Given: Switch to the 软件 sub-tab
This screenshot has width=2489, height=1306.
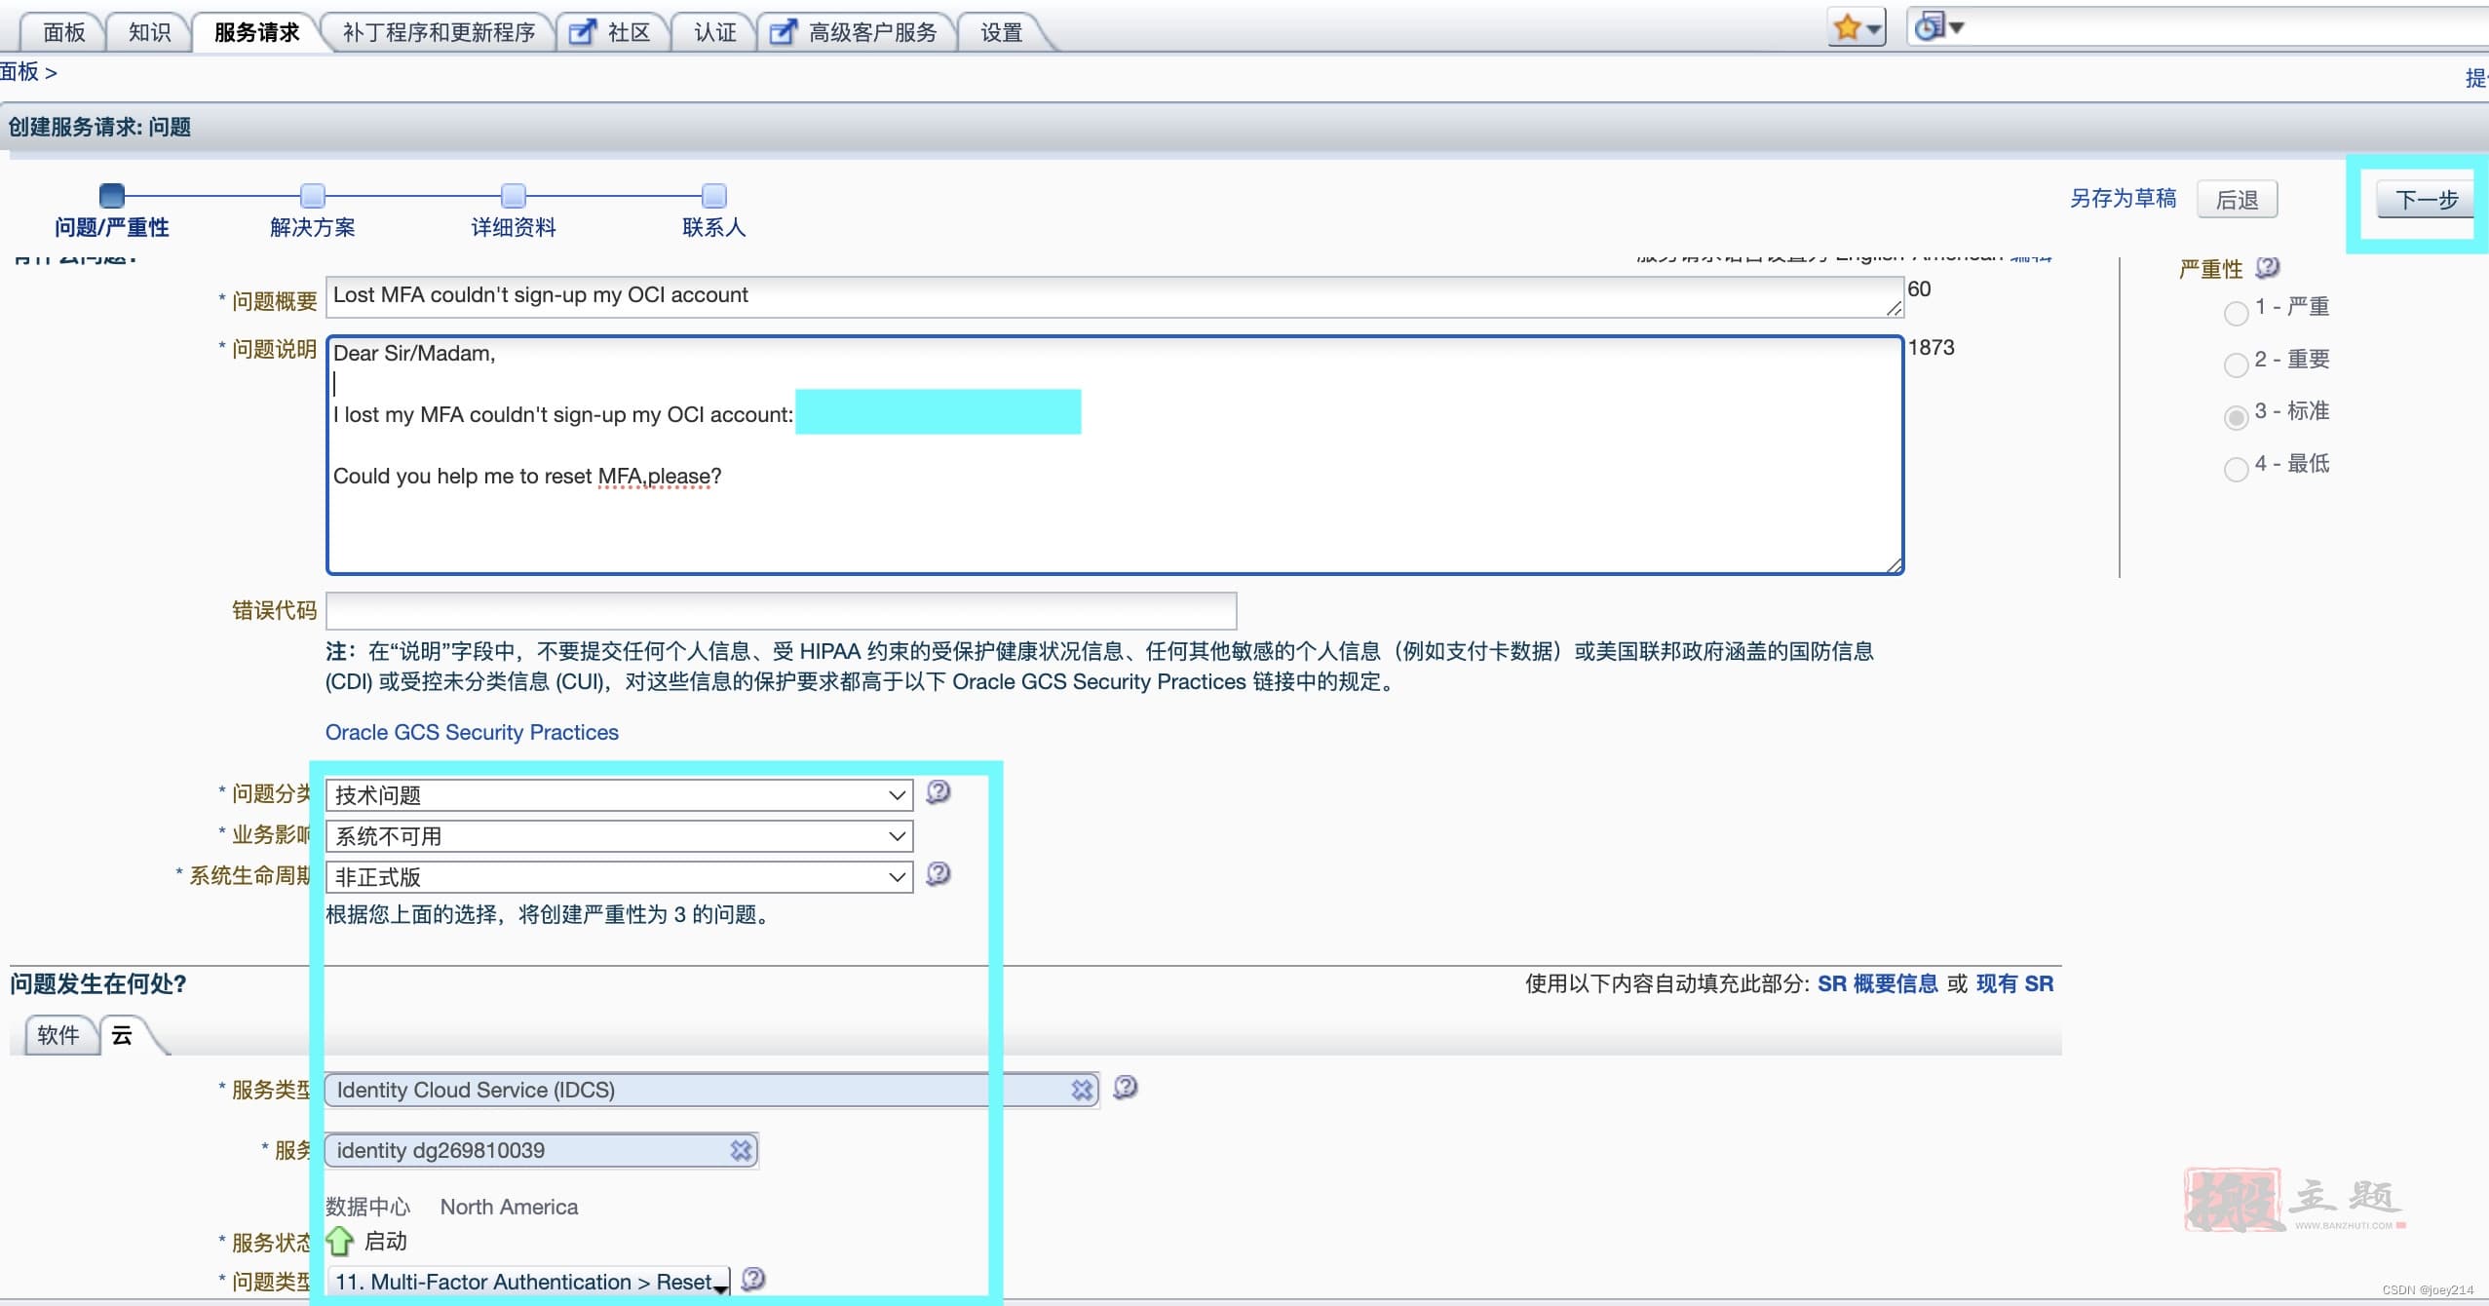Looking at the screenshot, I should pos(58,1035).
